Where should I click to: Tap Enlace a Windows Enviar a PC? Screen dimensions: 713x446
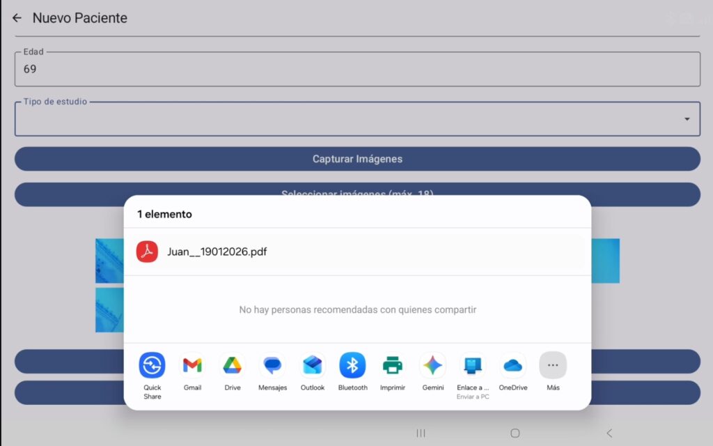coord(473,365)
